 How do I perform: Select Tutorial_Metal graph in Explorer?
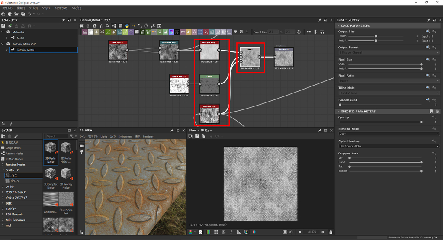coord(26,50)
